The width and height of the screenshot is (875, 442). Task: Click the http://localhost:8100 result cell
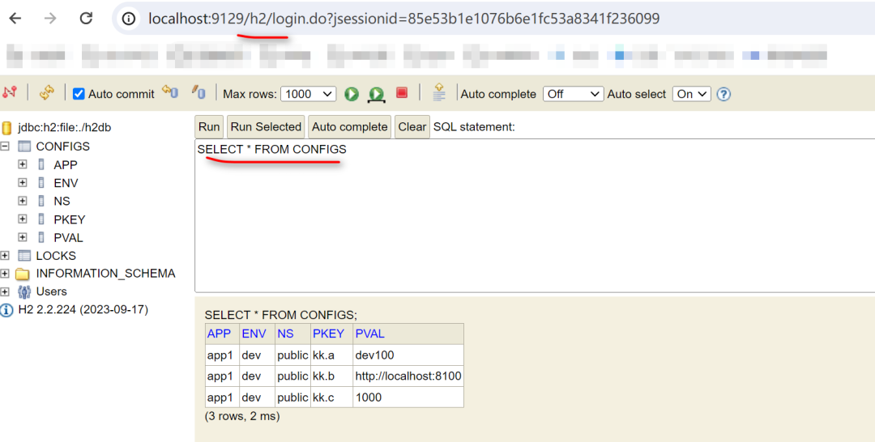pos(408,376)
